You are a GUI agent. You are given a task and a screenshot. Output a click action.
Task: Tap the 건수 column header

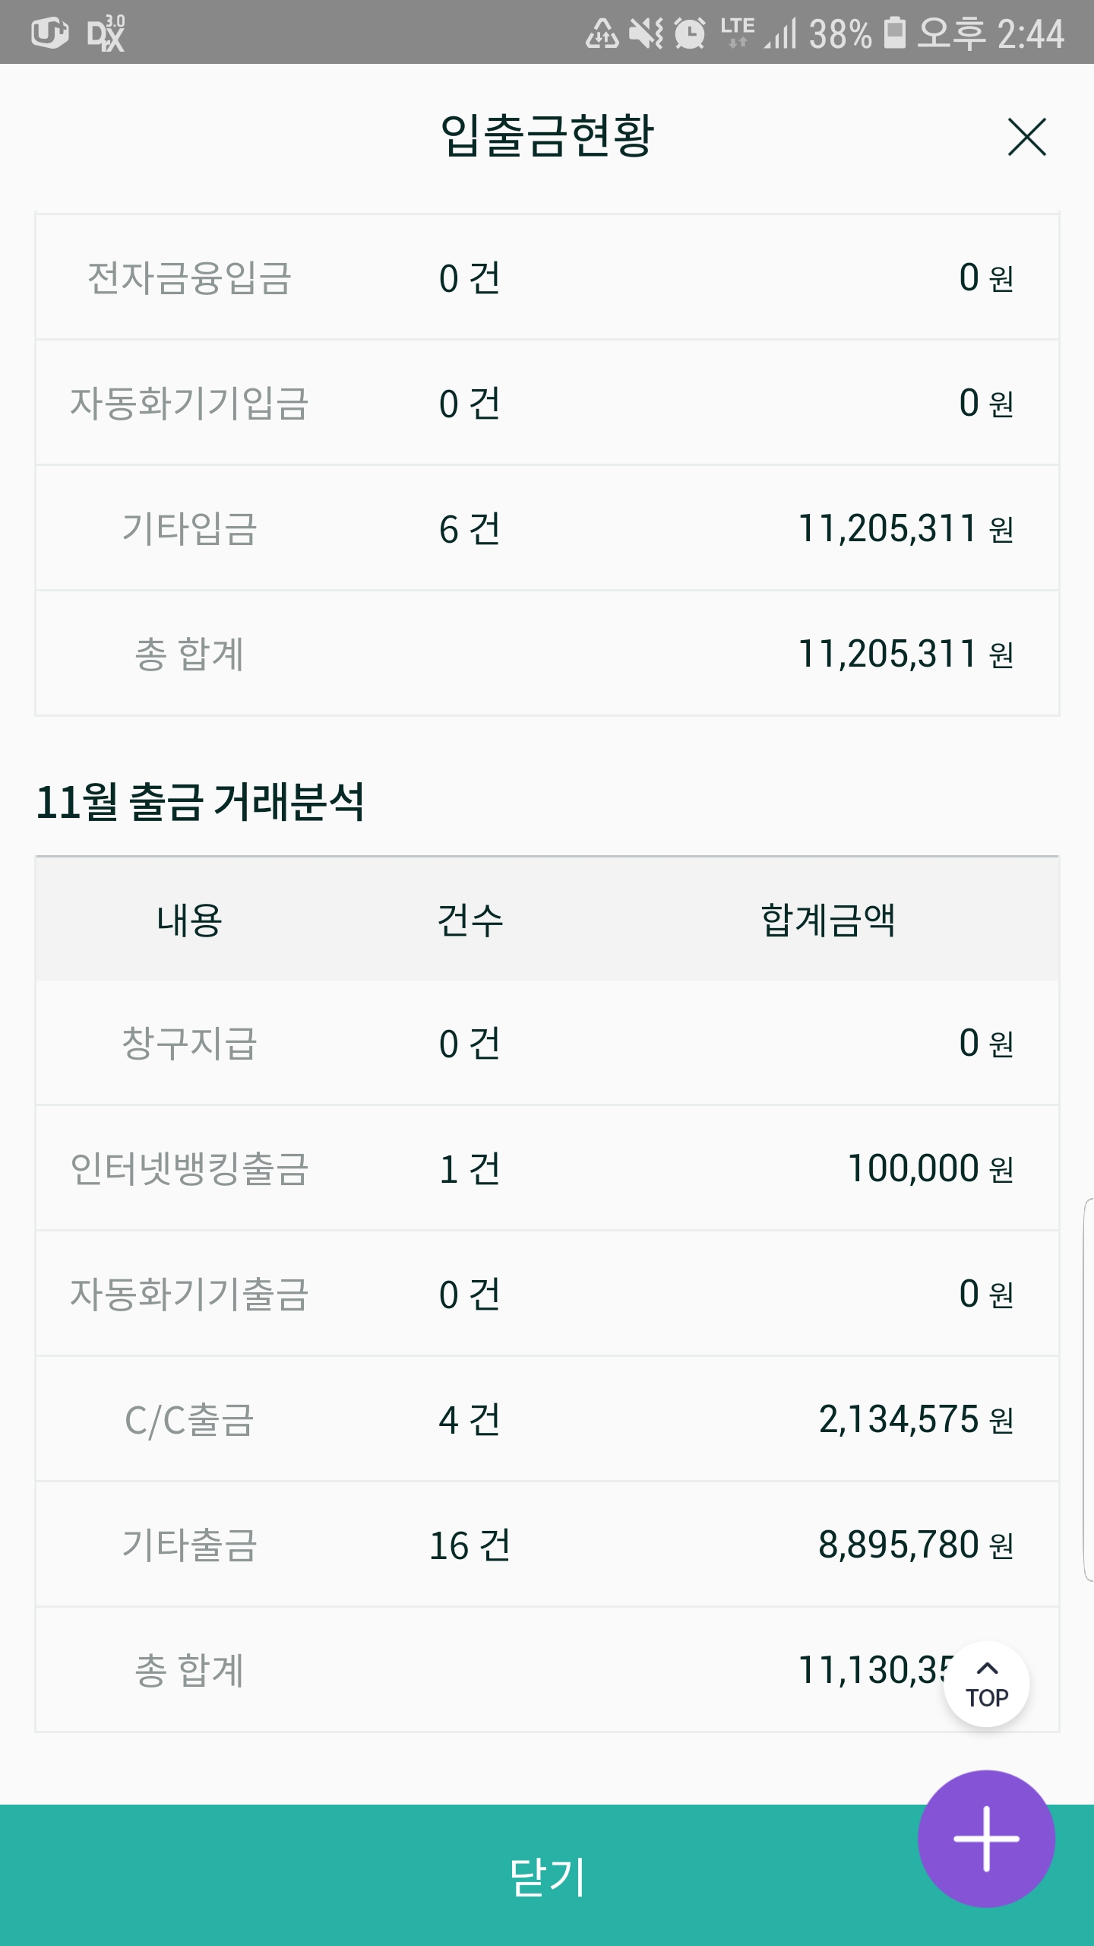(470, 919)
